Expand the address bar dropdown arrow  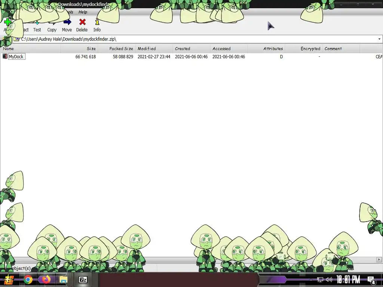pos(379,39)
